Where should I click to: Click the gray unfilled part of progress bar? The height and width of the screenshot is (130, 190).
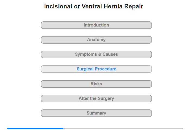coord(123,128)
